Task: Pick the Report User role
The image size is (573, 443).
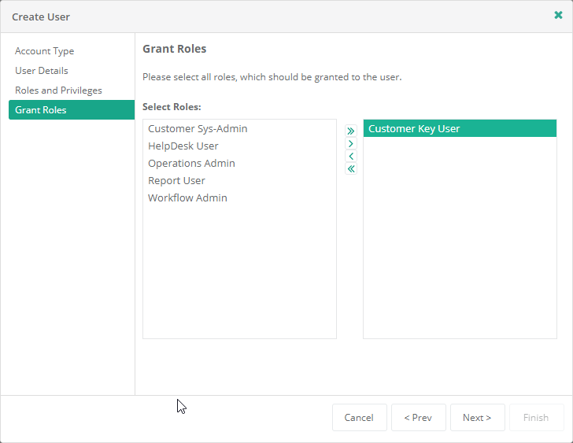Action: (x=176, y=181)
